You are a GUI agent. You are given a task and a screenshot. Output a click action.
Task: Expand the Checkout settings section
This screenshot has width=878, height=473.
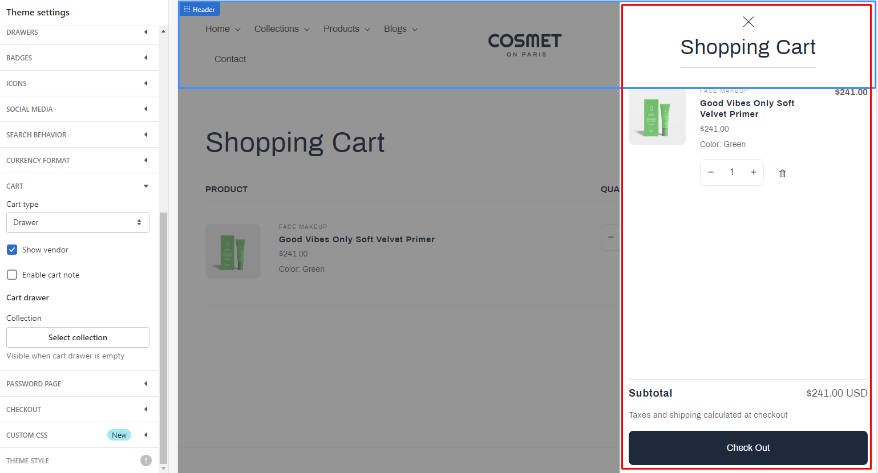[78, 409]
